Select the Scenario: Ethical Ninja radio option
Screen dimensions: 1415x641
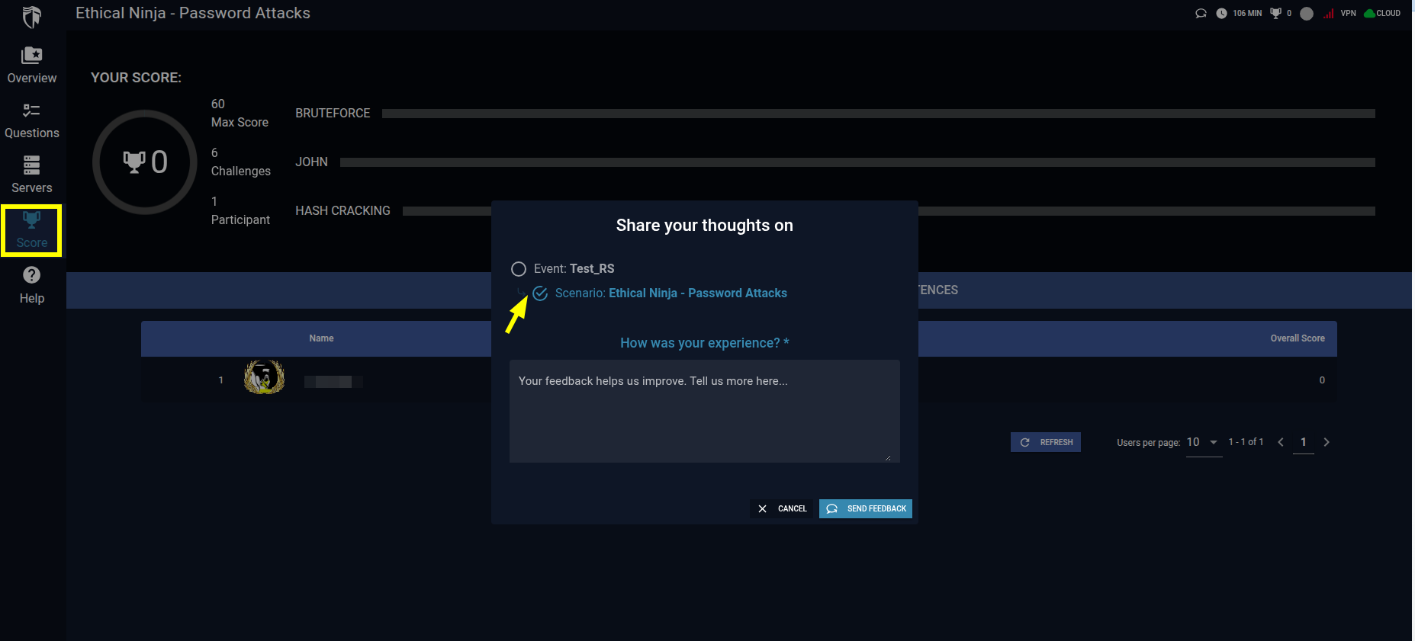click(540, 293)
